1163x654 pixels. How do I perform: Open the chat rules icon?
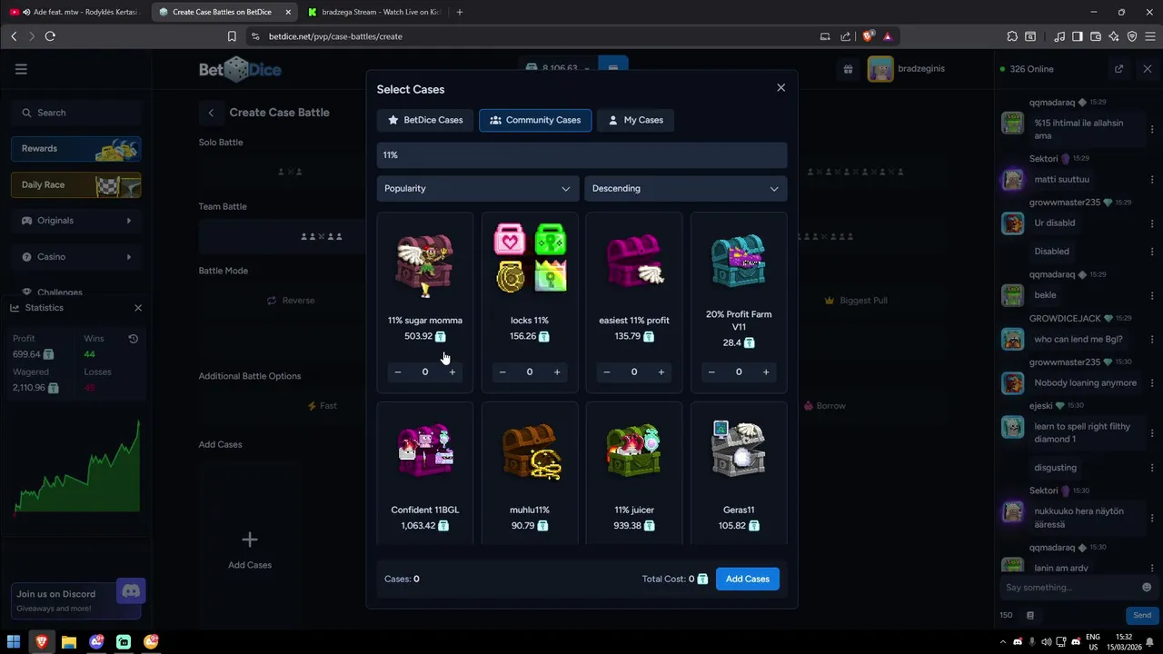tap(1030, 615)
